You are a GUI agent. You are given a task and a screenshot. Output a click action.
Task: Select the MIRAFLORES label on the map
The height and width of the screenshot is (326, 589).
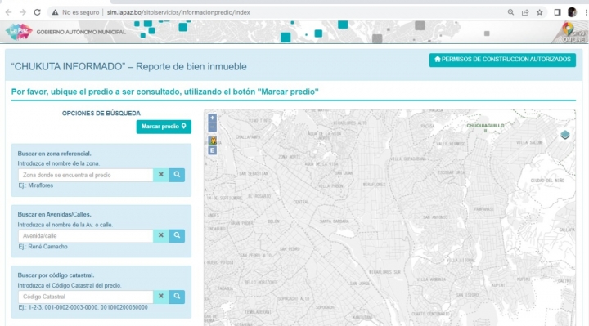[374, 185]
